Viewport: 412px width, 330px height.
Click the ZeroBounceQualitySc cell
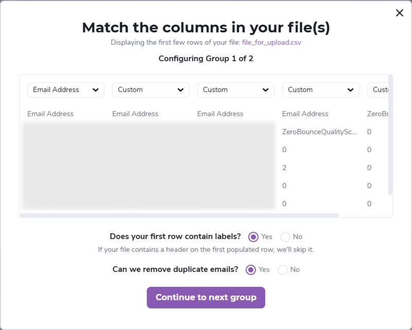[x=319, y=132]
